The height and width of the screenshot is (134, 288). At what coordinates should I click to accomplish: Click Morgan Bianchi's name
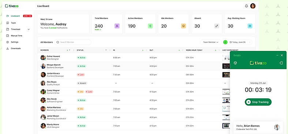coord(54,65)
